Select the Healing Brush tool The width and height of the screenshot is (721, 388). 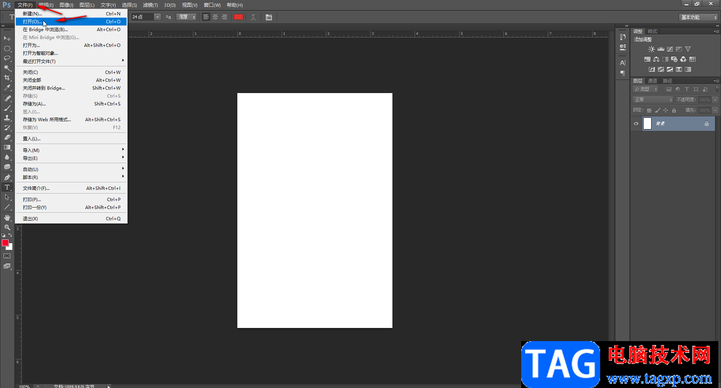click(x=7, y=98)
